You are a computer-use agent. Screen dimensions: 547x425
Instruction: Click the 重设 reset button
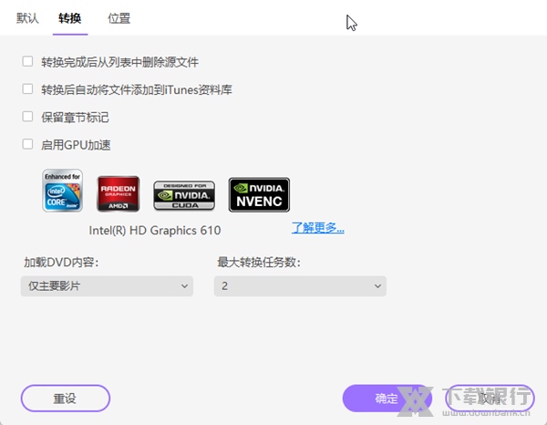coord(66,399)
